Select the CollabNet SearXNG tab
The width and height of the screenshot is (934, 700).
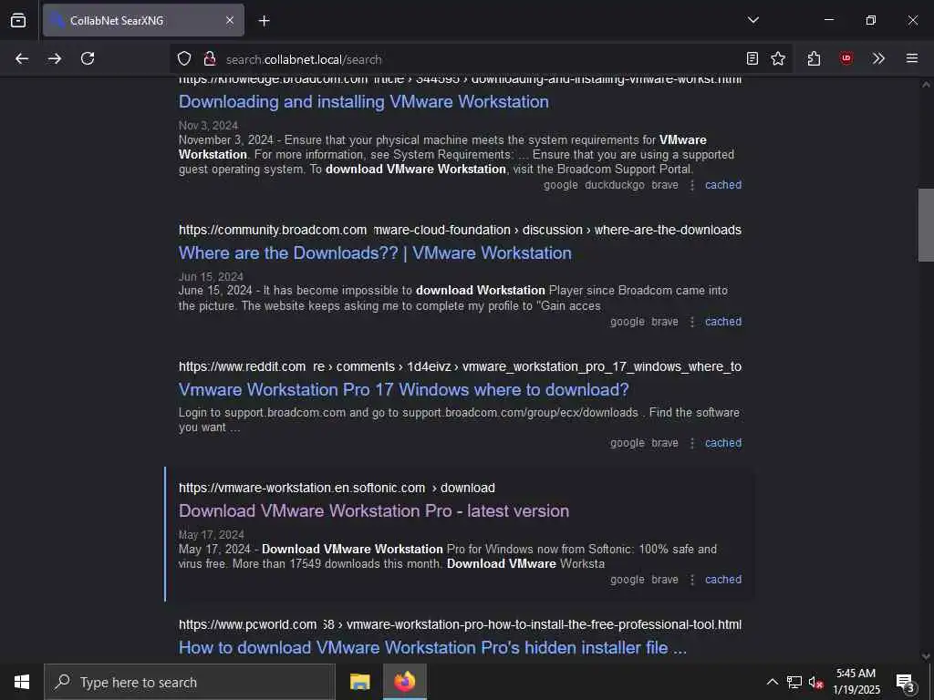click(143, 20)
